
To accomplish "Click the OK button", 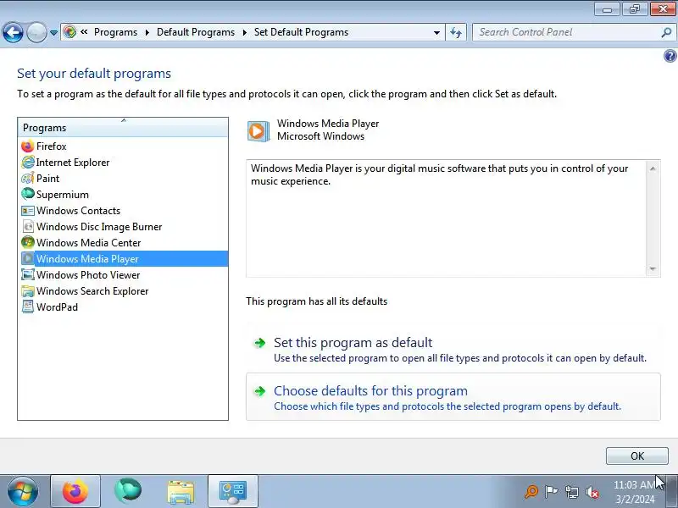I will tap(637, 456).
